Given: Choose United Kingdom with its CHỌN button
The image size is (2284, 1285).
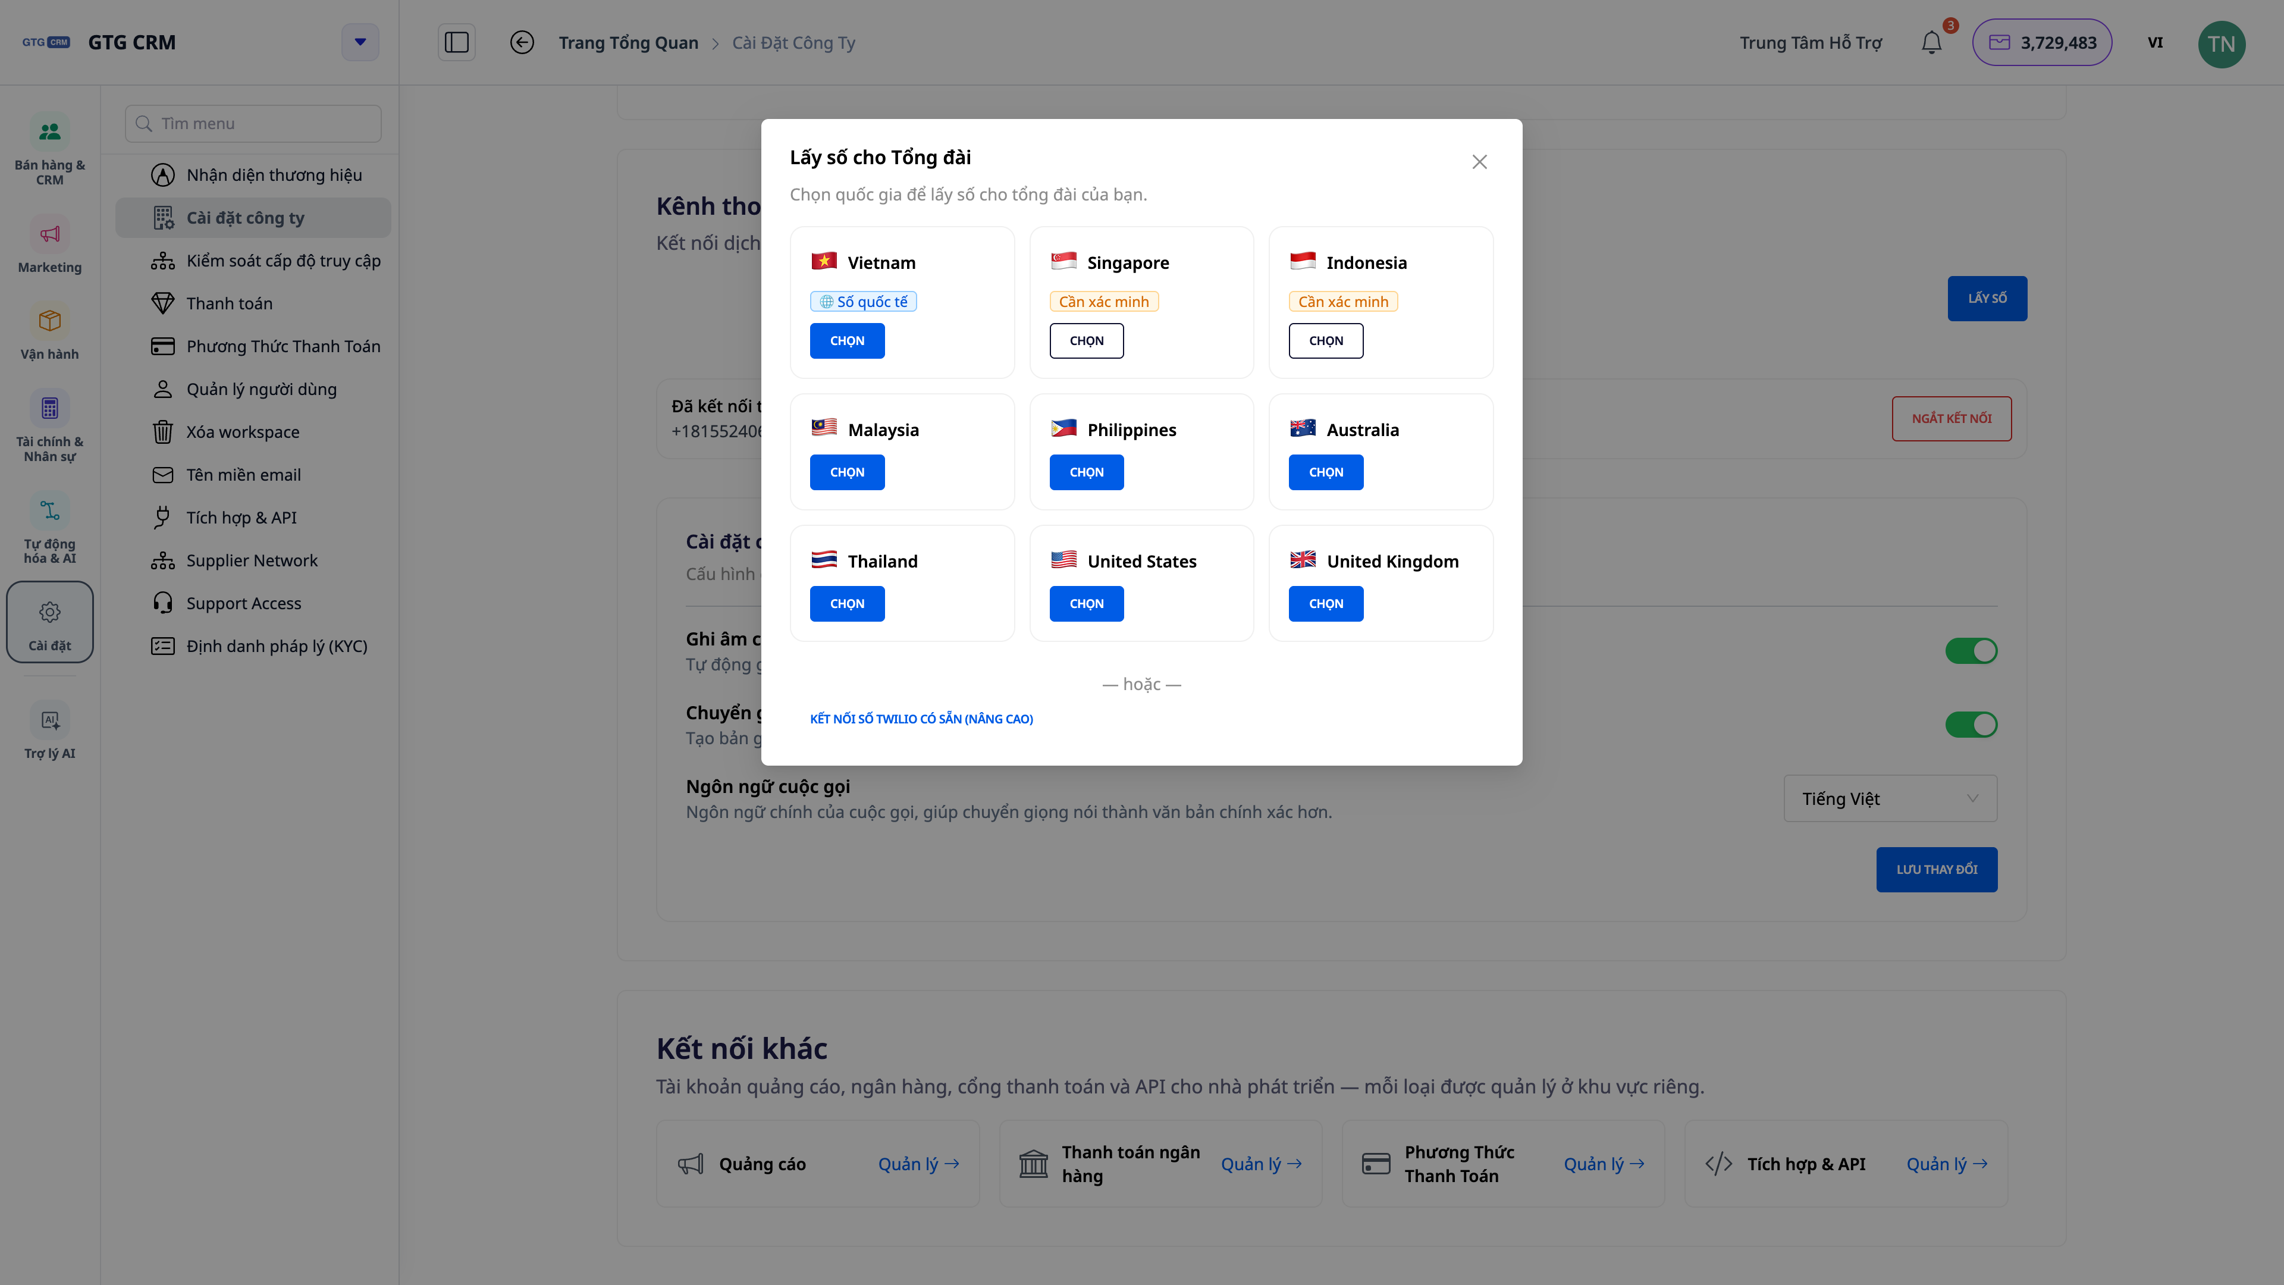Looking at the screenshot, I should pos(1326,604).
